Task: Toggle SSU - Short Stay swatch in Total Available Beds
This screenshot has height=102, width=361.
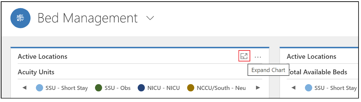Action: point(308,88)
